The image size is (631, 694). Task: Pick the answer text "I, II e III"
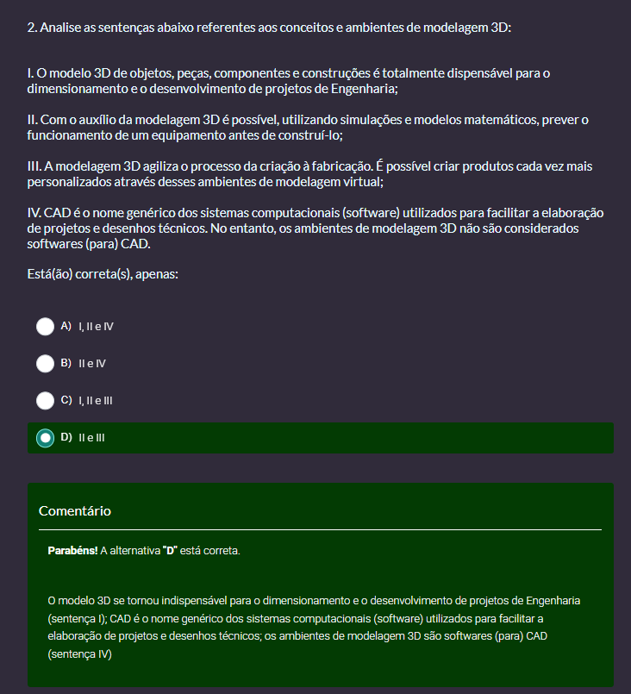click(x=96, y=400)
